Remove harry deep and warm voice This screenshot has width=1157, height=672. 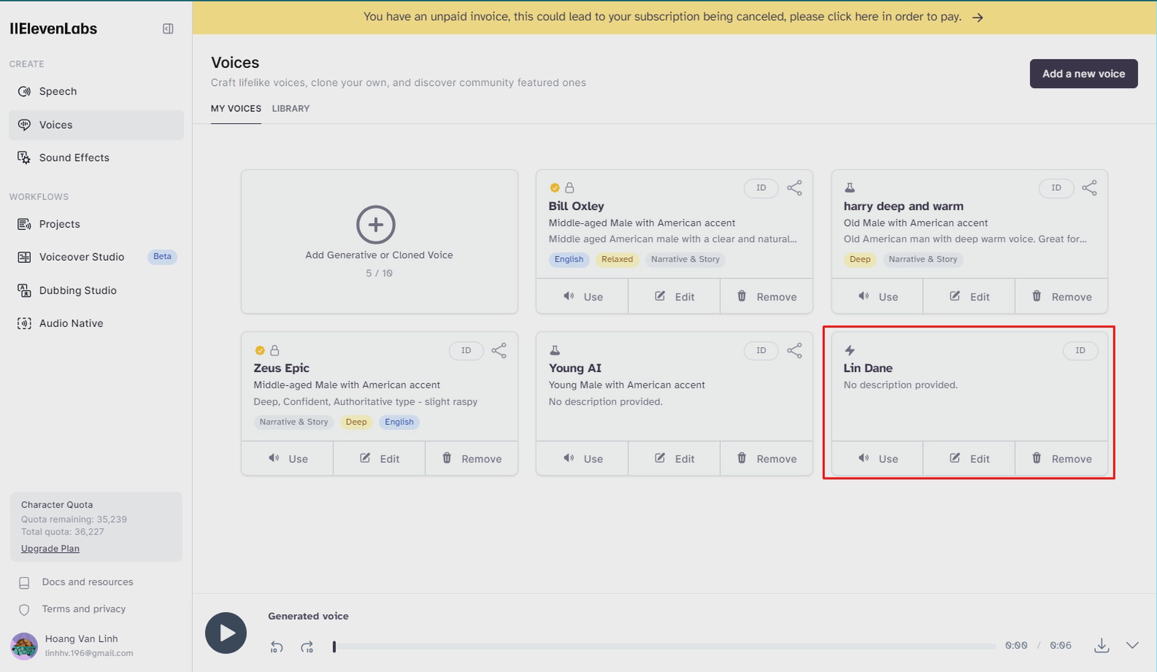coord(1061,296)
